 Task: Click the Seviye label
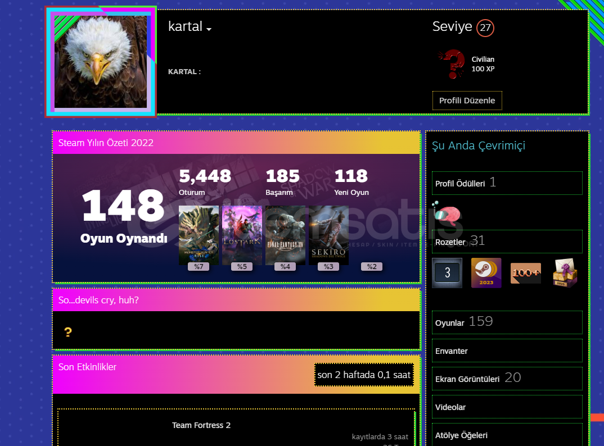[452, 26]
